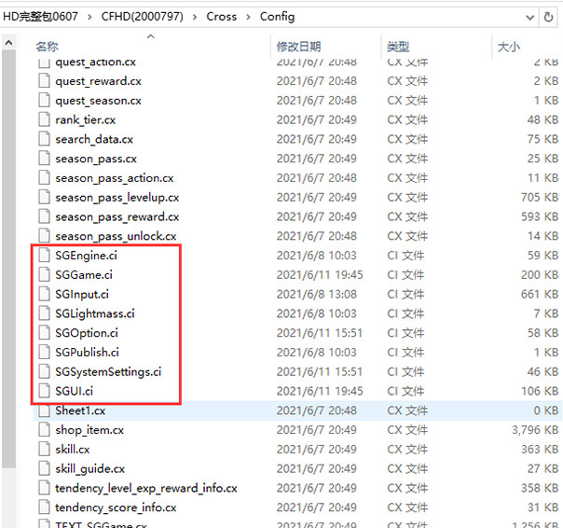Expand the chevron before CFHD(2000797) in the path
This screenshot has width=563, height=528.
click(89, 17)
